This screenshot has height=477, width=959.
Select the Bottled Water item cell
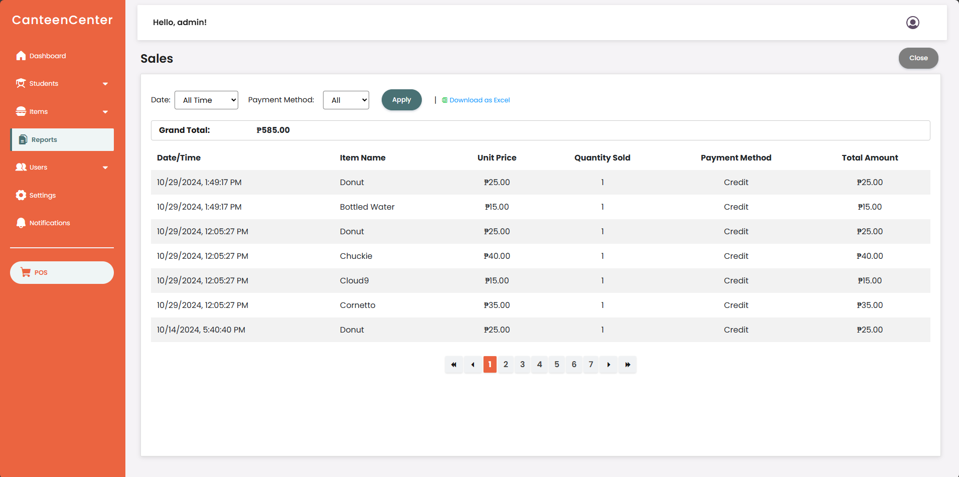click(x=367, y=207)
